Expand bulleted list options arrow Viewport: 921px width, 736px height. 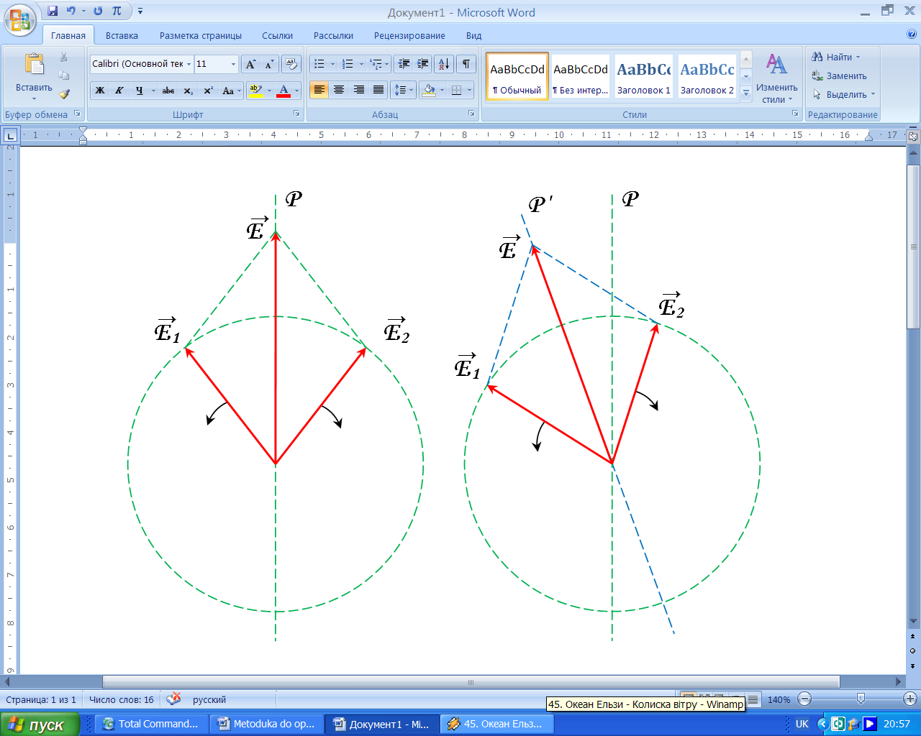click(x=332, y=64)
